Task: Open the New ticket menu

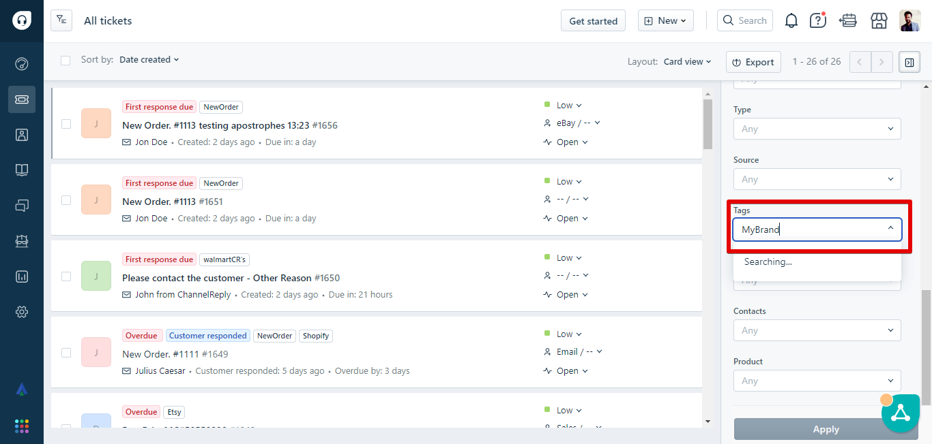Action: (665, 20)
